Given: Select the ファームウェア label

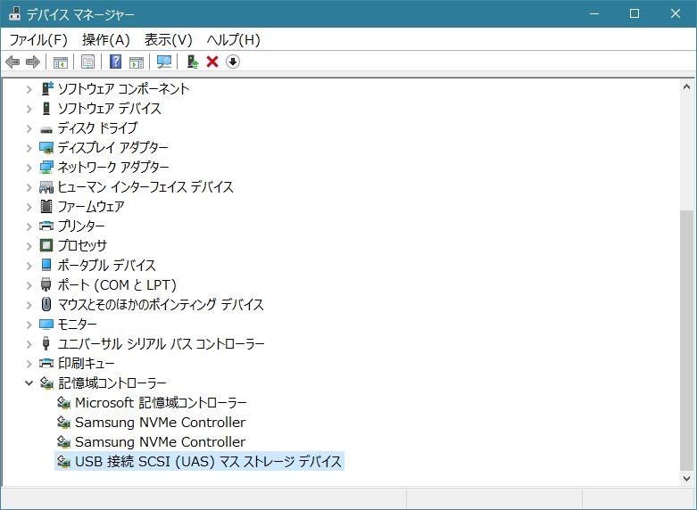Looking at the screenshot, I should point(91,206).
